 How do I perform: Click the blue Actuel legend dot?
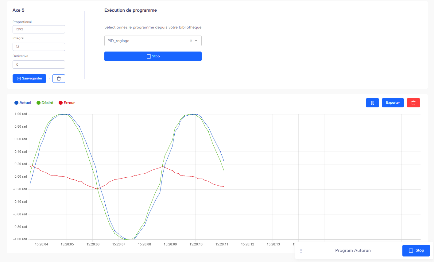[16, 103]
